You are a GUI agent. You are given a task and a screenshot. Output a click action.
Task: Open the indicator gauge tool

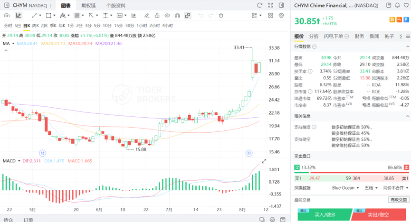tap(7, 16)
